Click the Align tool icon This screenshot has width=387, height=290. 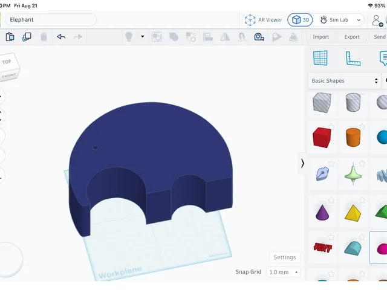[x=208, y=37]
